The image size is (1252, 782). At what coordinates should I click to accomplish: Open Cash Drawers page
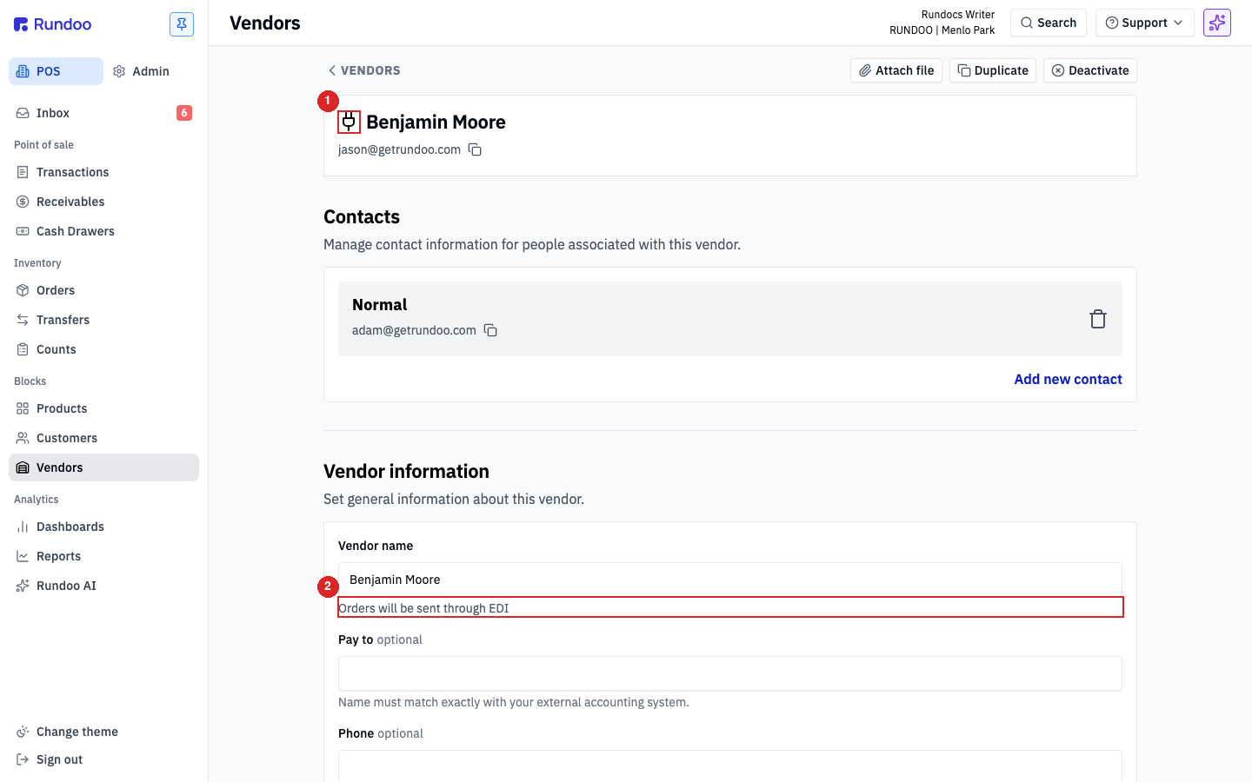pos(103,231)
